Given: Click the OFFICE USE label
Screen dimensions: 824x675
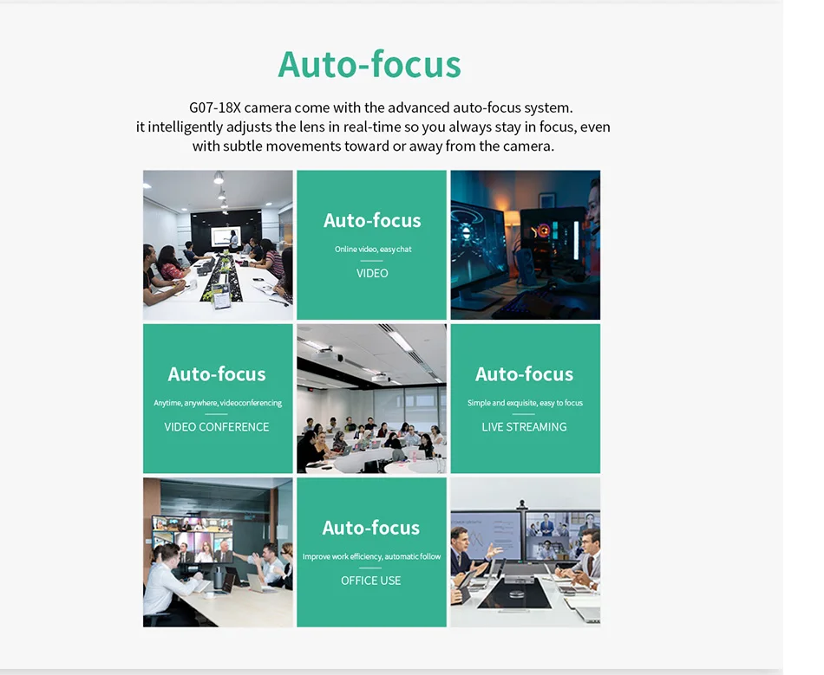Looking at the screenshot, I should pyautogui.click(x=371, y=581).
